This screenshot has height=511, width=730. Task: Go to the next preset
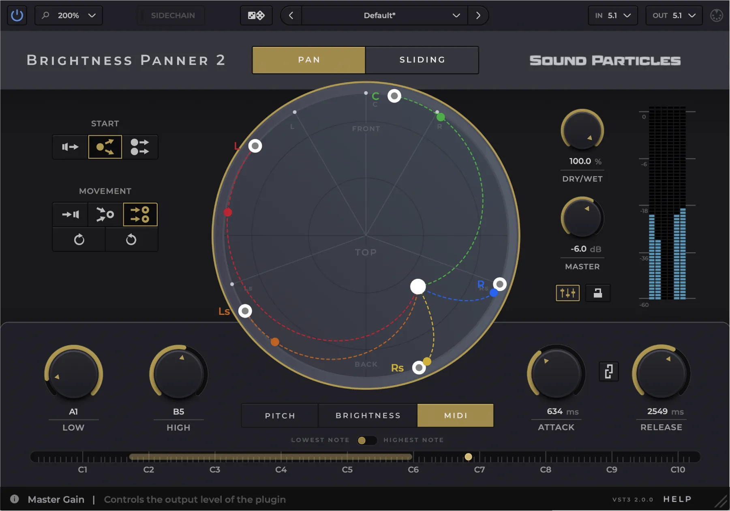point(478,16)
